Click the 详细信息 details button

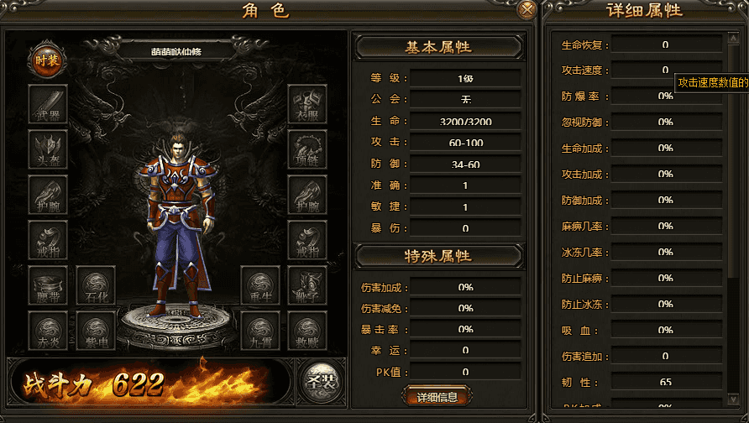pyautogui.click(x=437, y=396)
